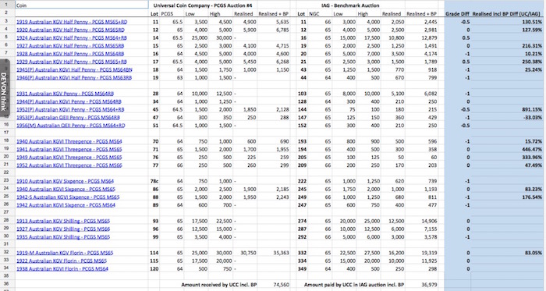Viewport: 546px width, 291px height.
Task: Select cell with value 891.15%
Action: [x=507, y=109]
